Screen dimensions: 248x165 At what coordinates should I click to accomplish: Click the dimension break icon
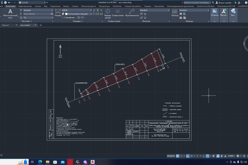pos(94,10)
